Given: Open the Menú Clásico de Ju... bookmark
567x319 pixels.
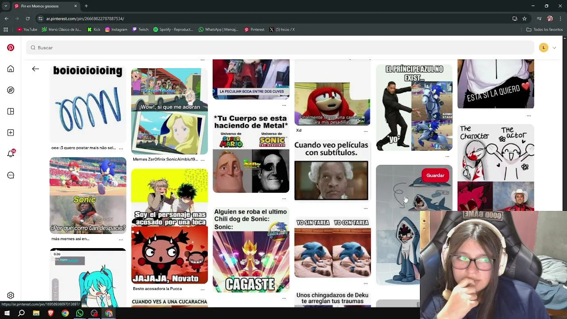Looking at the screenshot, I should click(62, 30).
